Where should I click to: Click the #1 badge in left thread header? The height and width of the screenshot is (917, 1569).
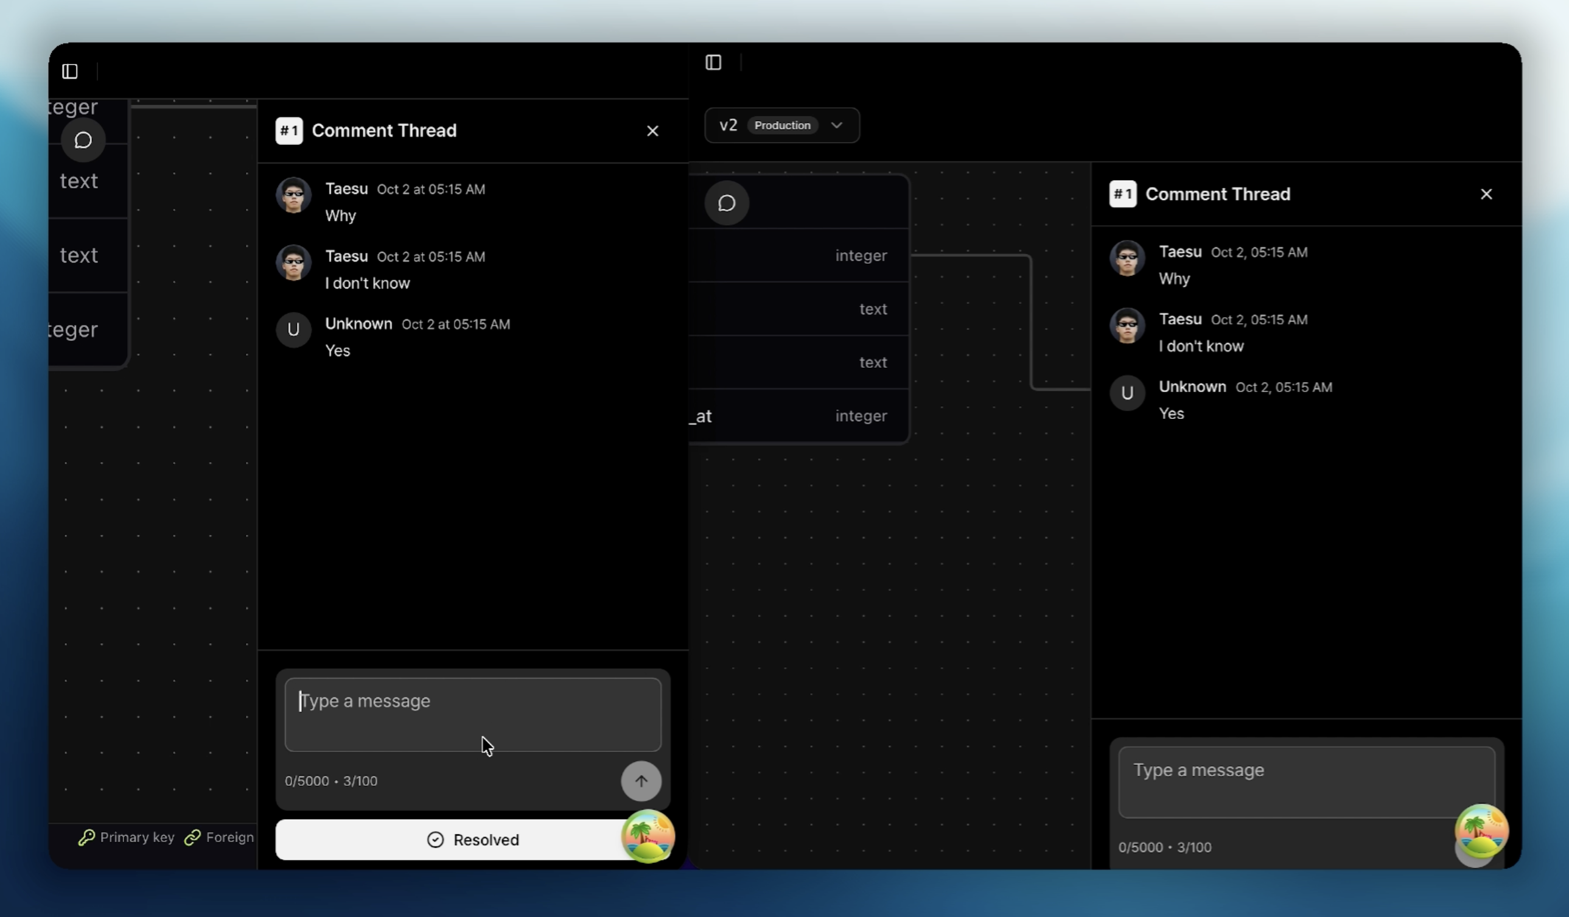pyautogui.click(x=289, y=131)
